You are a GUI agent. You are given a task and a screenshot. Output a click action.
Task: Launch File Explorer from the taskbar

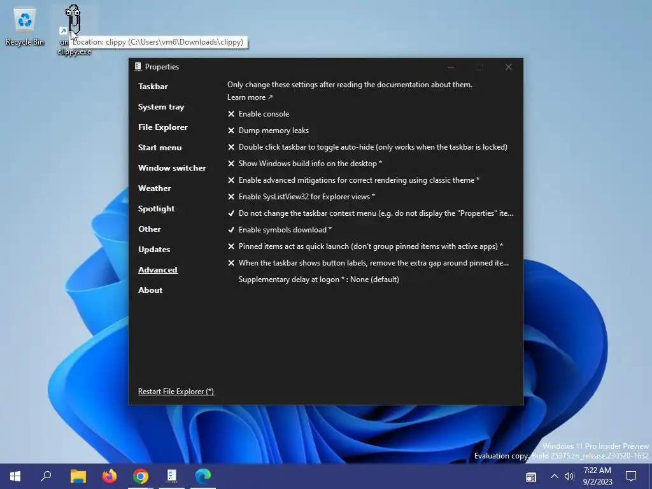point(78,476)
